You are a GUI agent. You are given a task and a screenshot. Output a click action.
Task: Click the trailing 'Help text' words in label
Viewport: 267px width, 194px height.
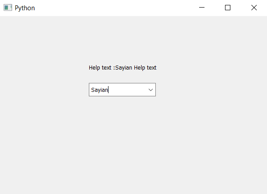click(x=145, y=68)
